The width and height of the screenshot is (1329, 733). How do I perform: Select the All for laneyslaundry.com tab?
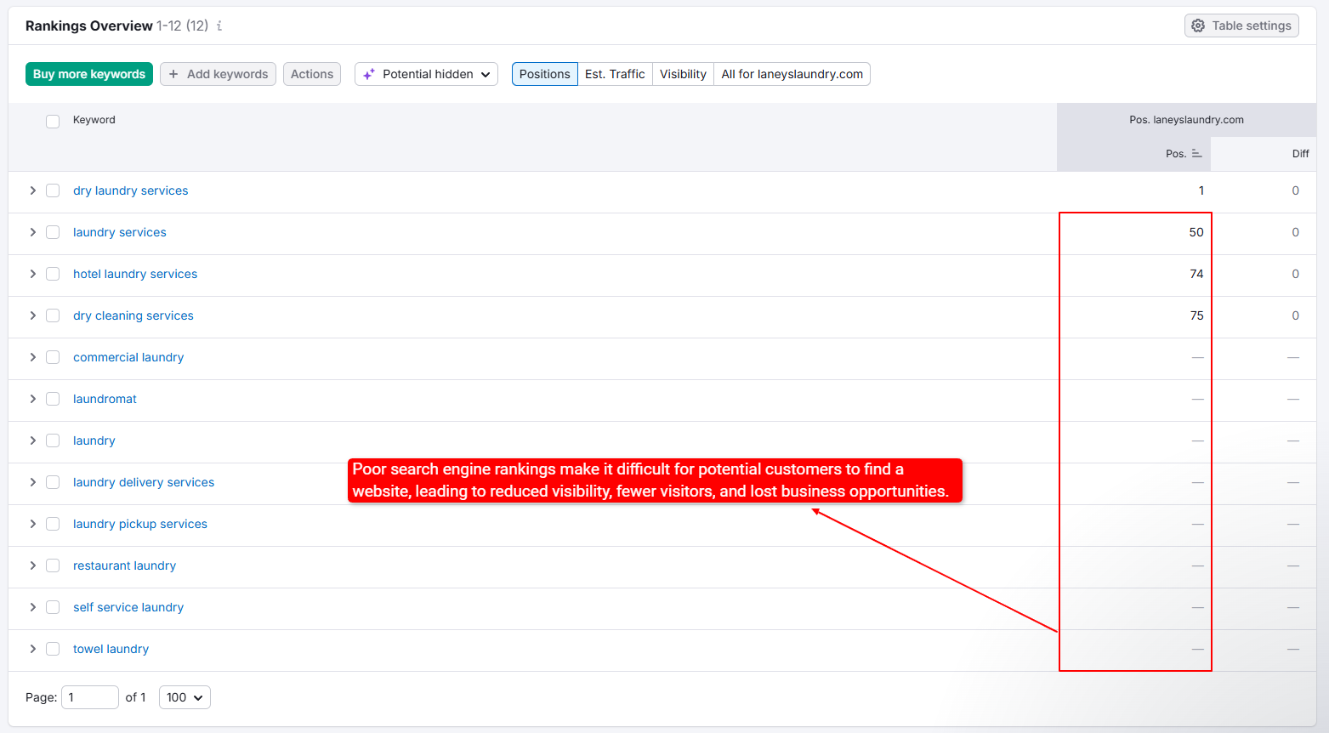coord(792,74)
